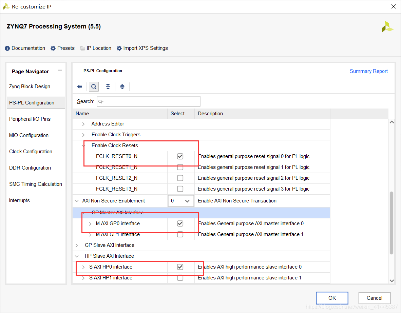The image size is (401, 313).
Task: Click the Name column header
Action: 120,114
